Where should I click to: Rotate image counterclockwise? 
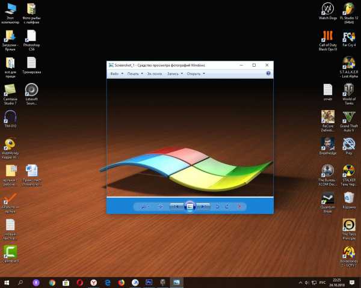point(217,206)
